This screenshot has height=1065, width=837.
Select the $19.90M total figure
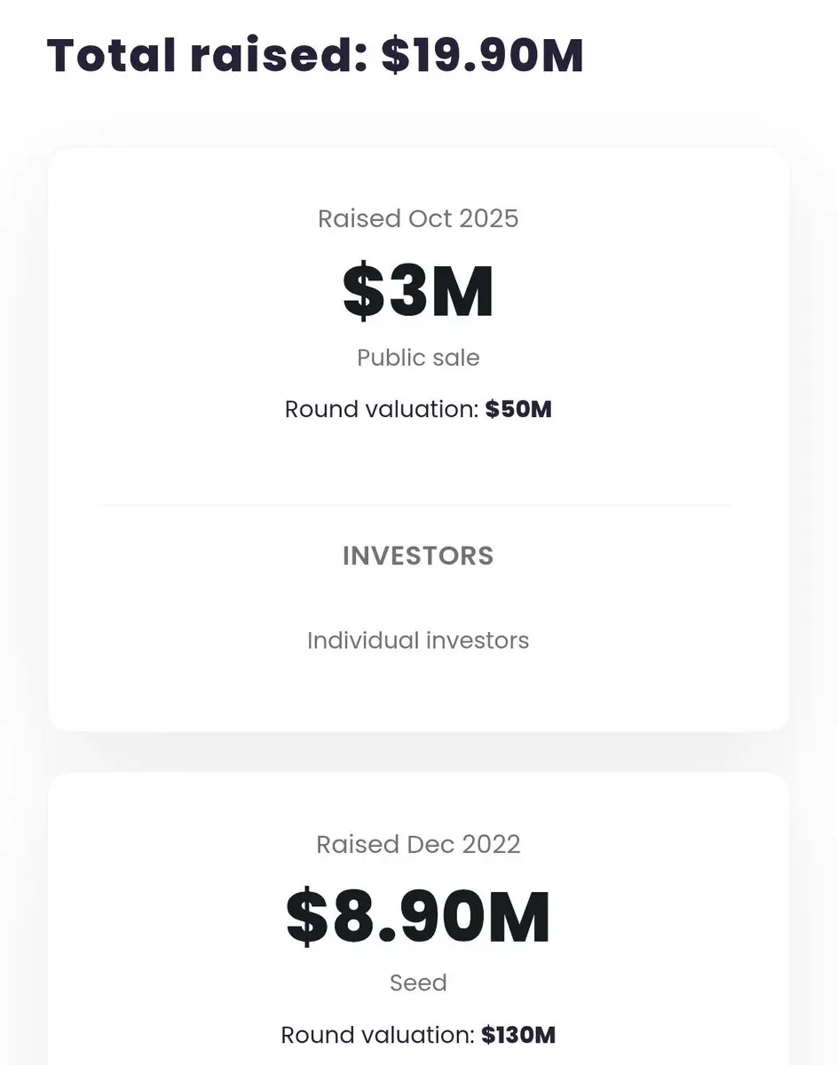click(483, 55)
